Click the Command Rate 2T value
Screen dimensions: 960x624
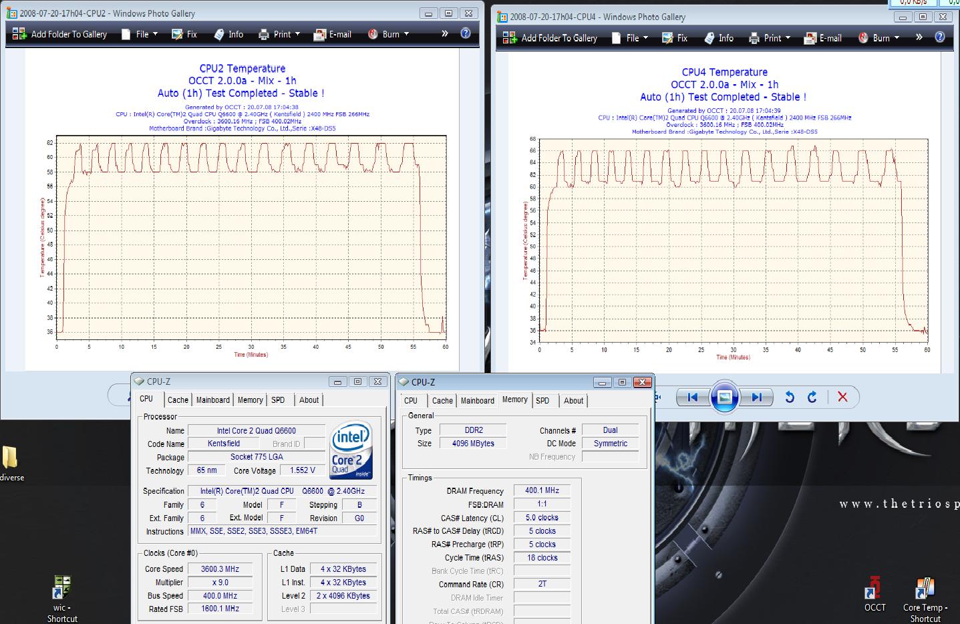point(542,584)
